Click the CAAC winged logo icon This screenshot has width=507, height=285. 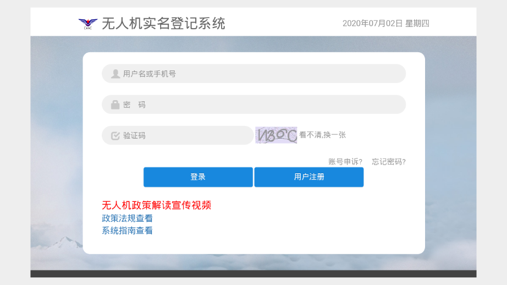87,24
